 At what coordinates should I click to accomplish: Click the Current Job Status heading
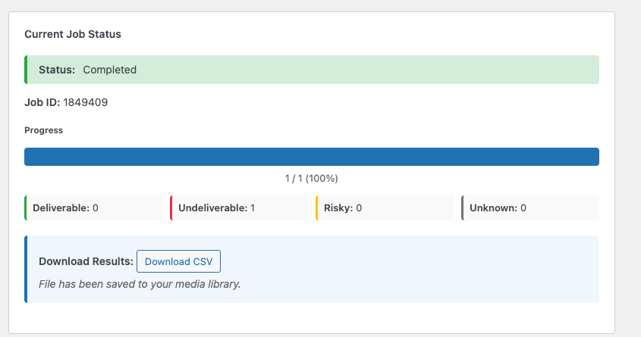point(73,34)
